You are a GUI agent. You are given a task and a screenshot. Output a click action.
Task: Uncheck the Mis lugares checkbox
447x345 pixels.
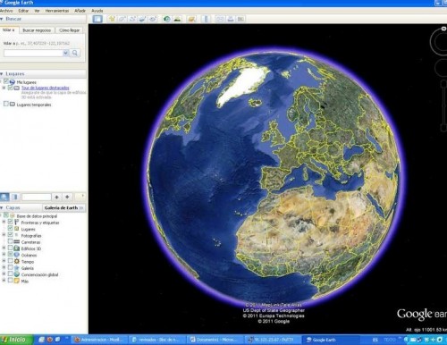tap(6, 81)
